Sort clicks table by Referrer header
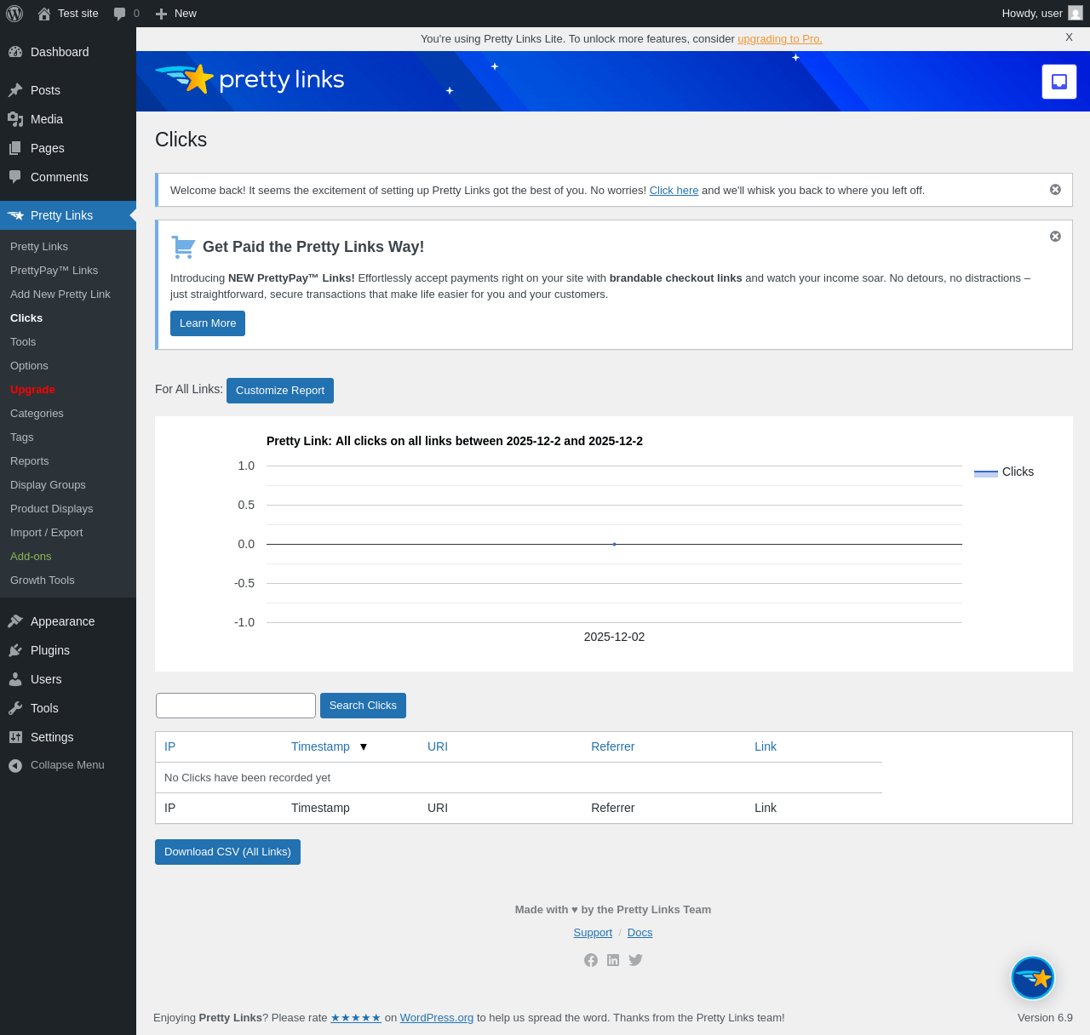Viewport: 1090px width, 1035px height. [x=613, y=746]
